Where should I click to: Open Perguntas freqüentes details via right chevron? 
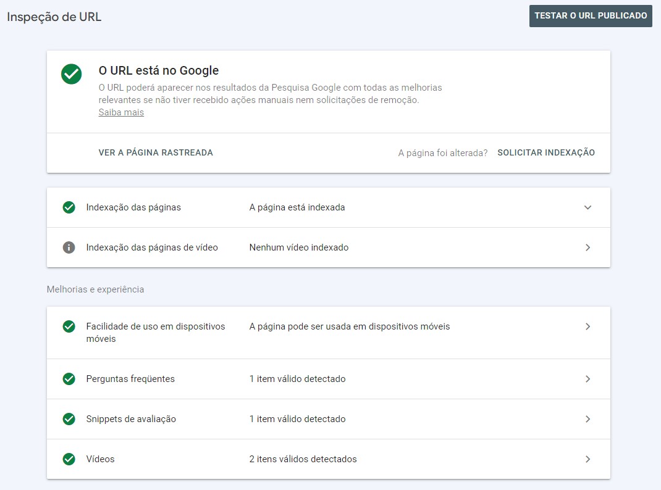tap(587, 379)
